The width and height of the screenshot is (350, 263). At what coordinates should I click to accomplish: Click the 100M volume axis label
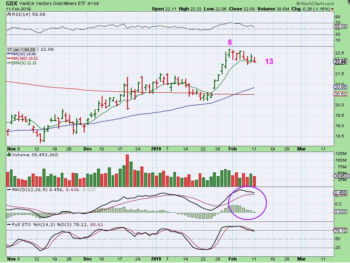[x=341, y=160]
